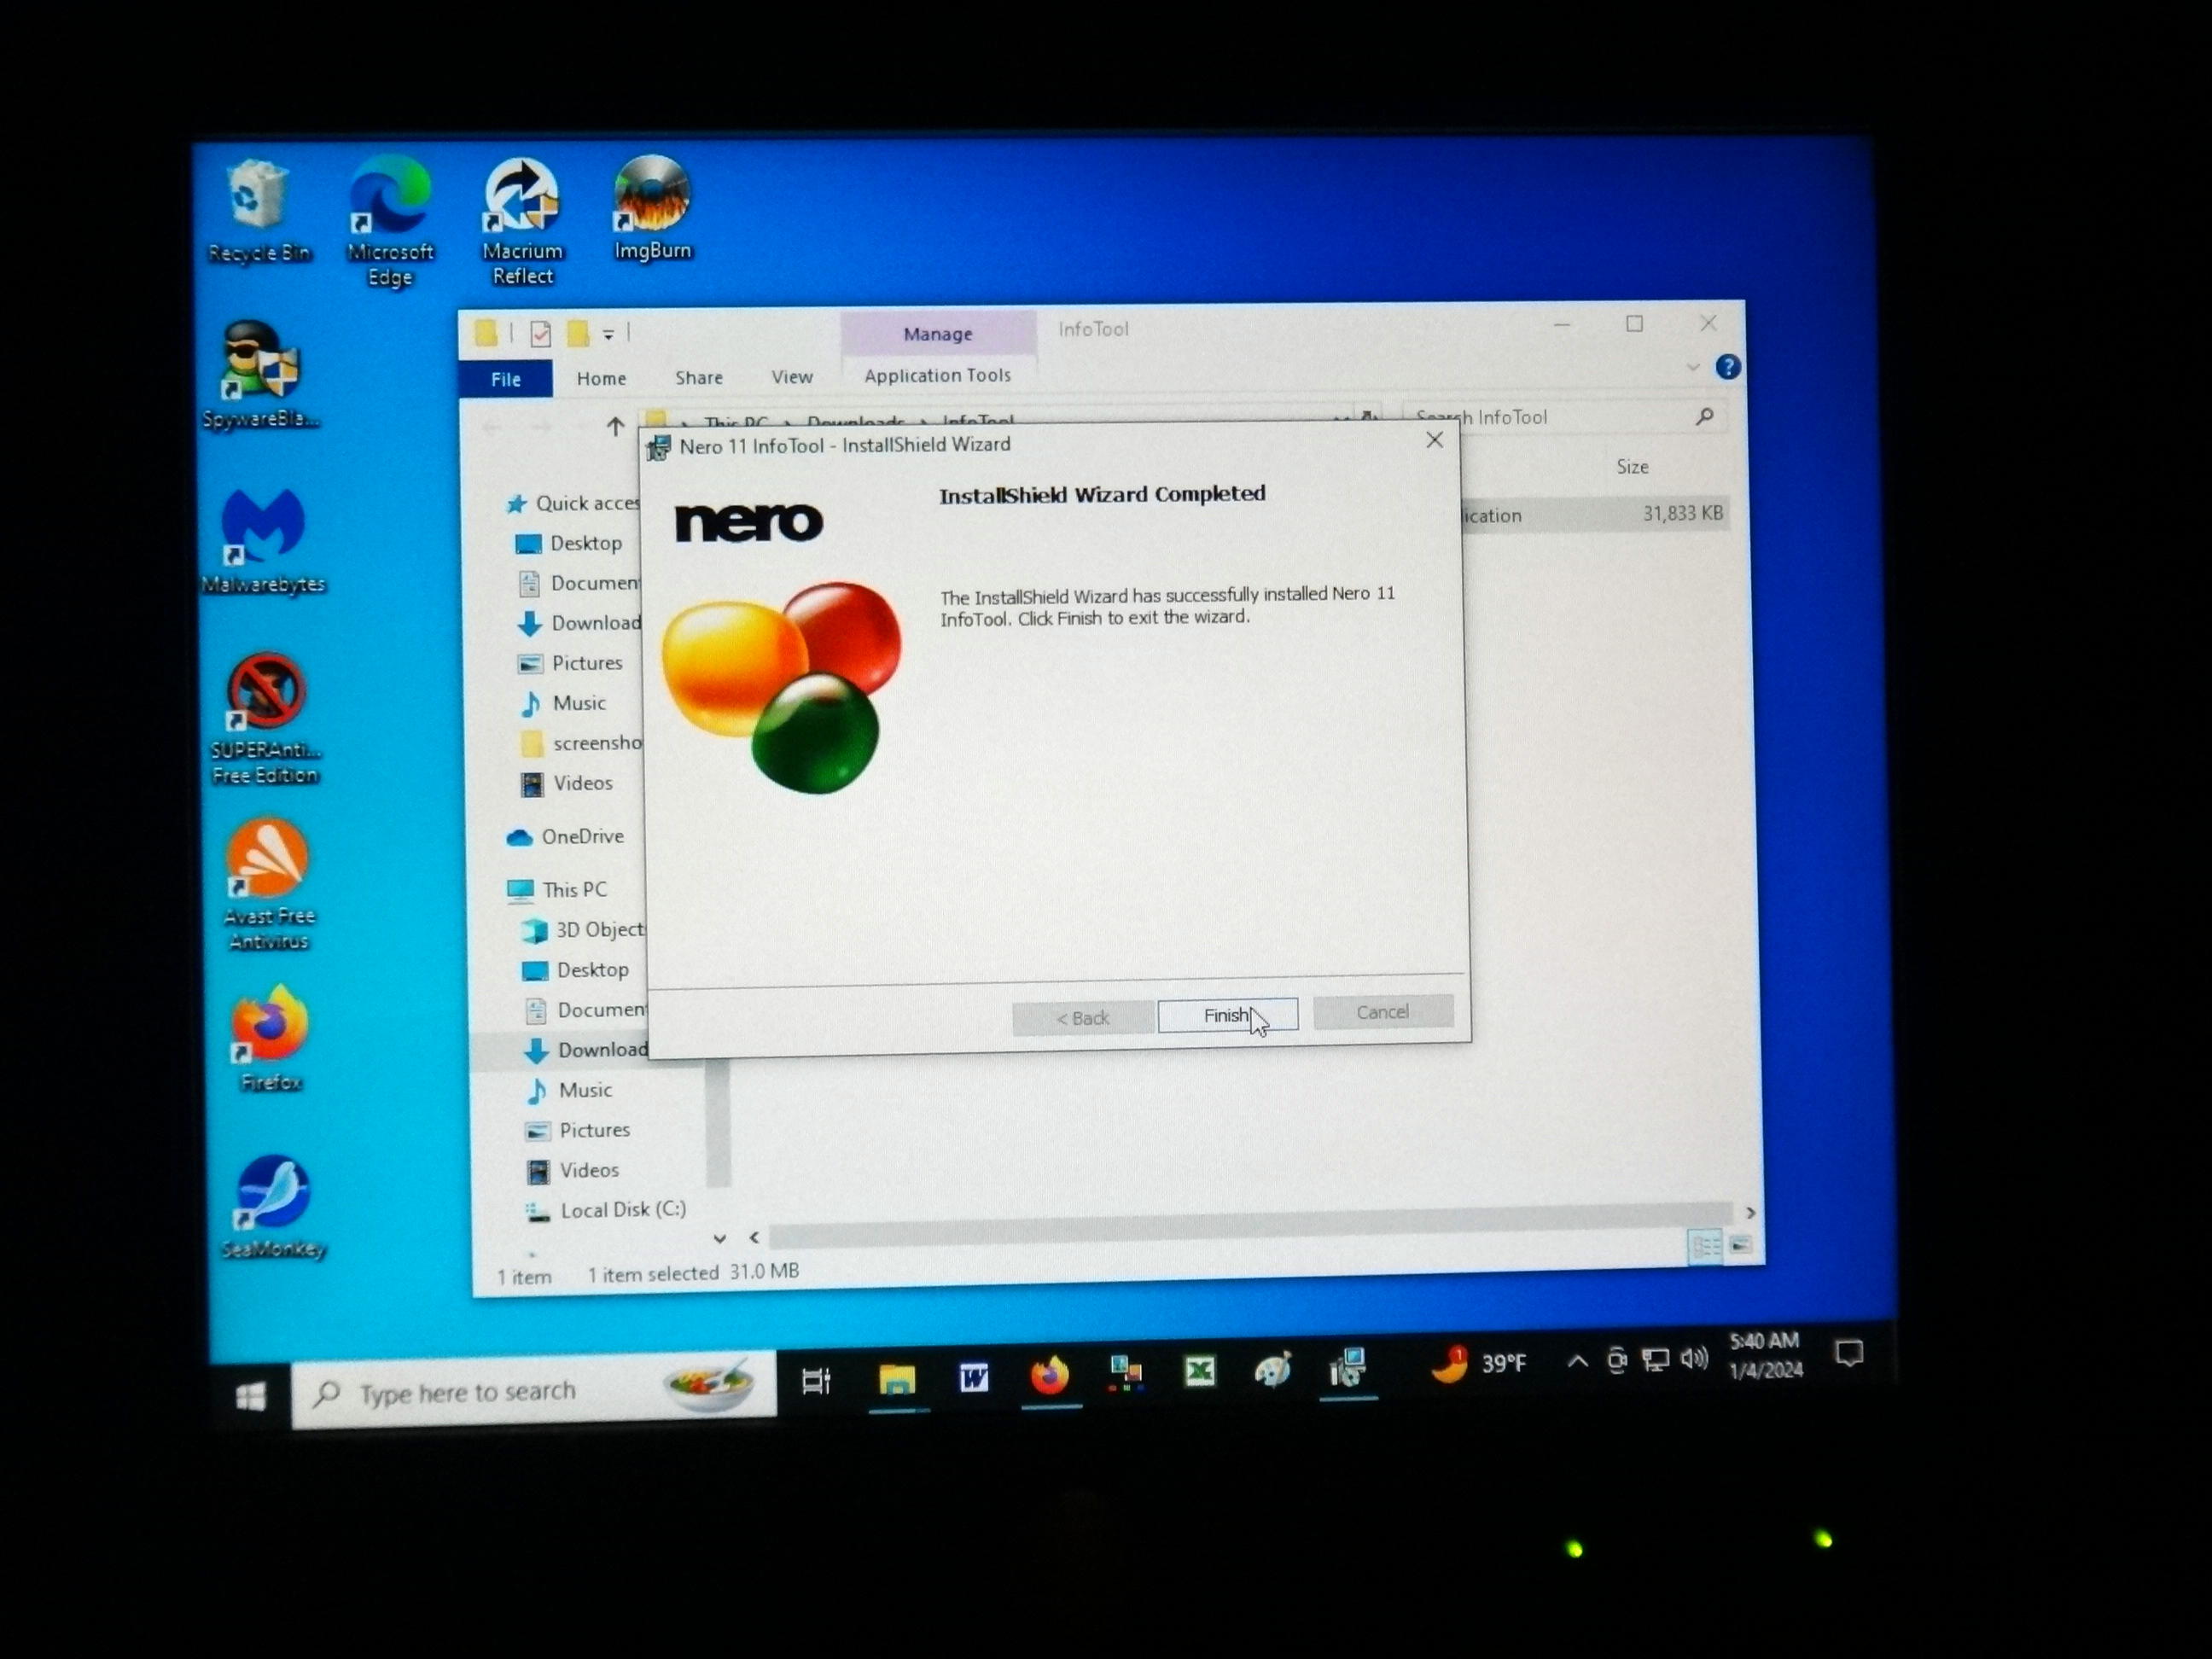2212x1659 pixels.
Task: Select 3D Objects under This PC
Action: [584, 930]
